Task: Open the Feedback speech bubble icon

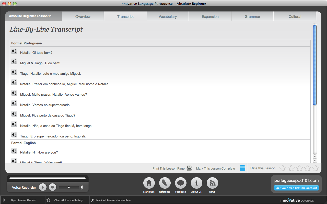Action: (181, 183)
